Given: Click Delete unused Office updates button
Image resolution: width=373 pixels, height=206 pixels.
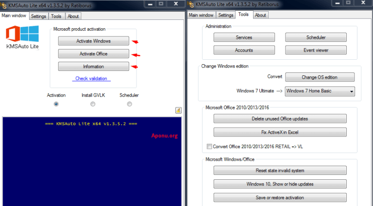Looking at the screenshot, I should tap(280, 119).
